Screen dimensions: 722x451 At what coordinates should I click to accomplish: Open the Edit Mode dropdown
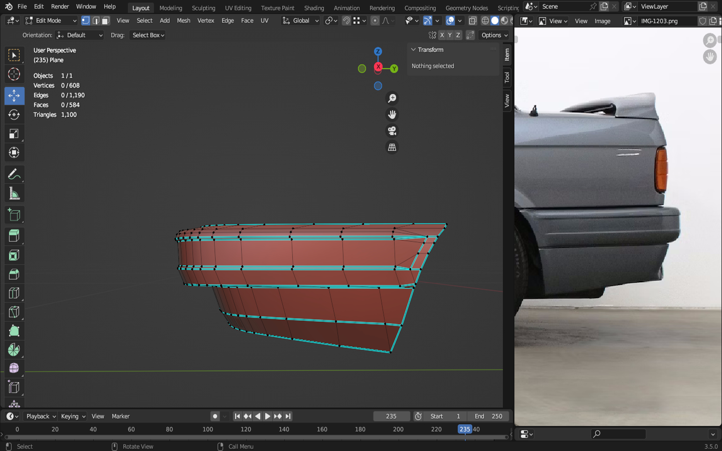(51, 21)
